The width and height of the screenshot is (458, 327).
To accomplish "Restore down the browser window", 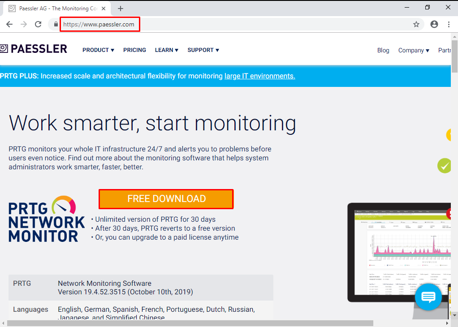I will click(428, 8).
